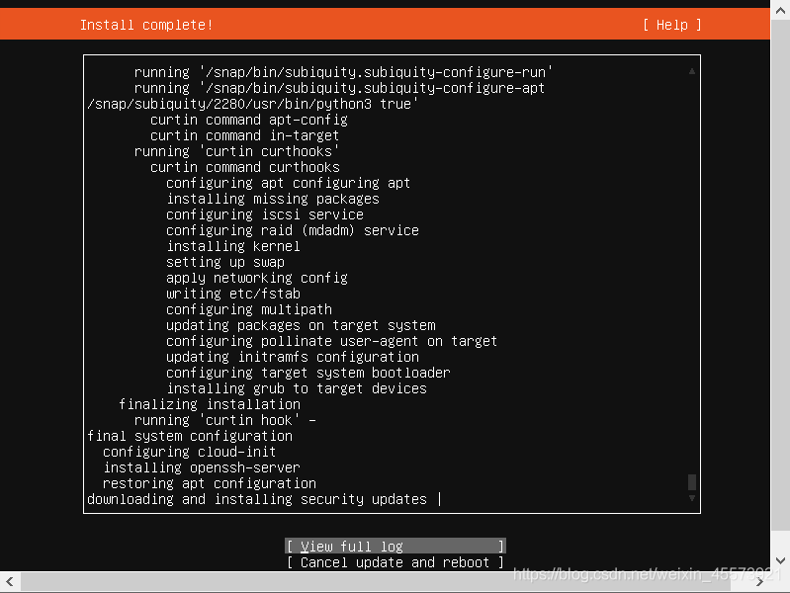Click 'configuring raid (mdadm) service' line
Viewport: 790px width, 593px height.
click(293, 230)
